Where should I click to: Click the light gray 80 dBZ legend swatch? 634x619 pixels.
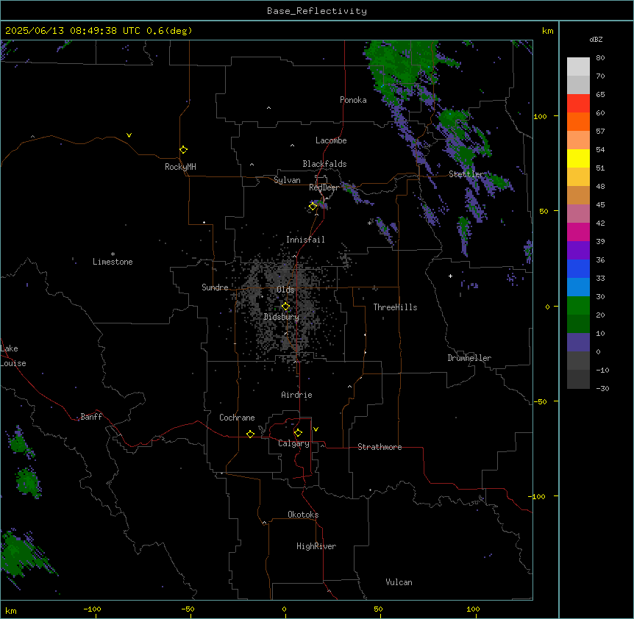coord(578,67)
